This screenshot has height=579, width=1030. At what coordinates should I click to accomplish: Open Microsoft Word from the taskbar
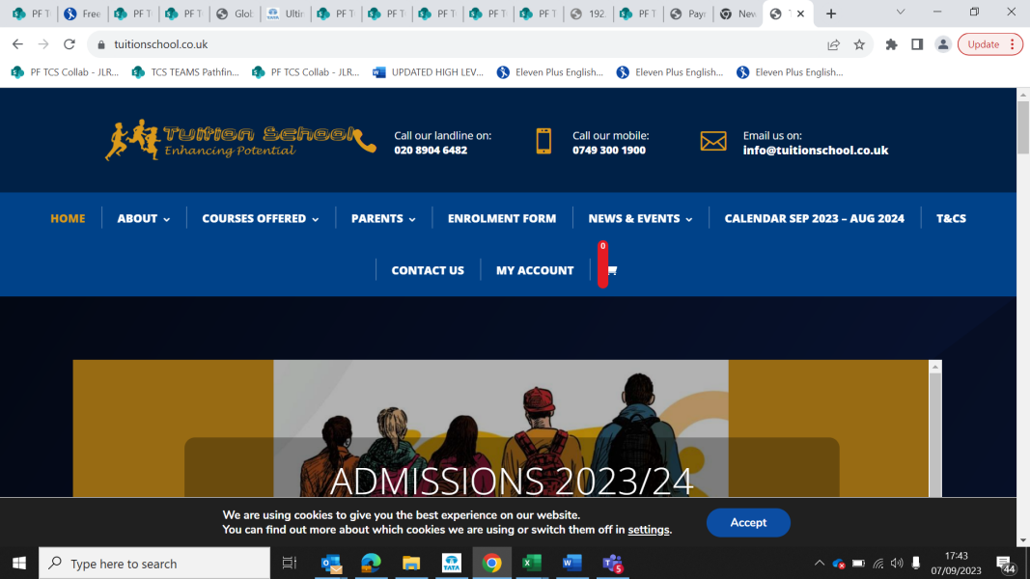[x=571, y=564]
